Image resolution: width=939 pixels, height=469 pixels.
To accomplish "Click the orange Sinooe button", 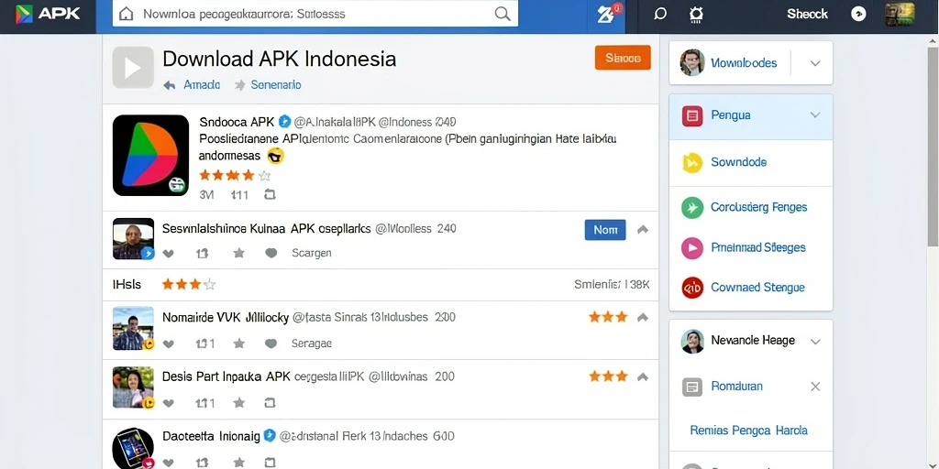I will coord(623,58).
